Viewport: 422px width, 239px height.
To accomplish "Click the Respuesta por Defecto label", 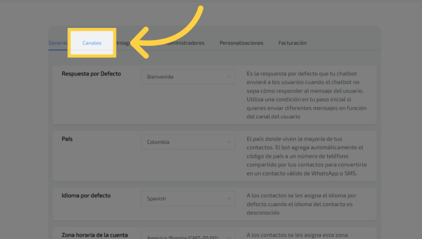I will [91, 74].
